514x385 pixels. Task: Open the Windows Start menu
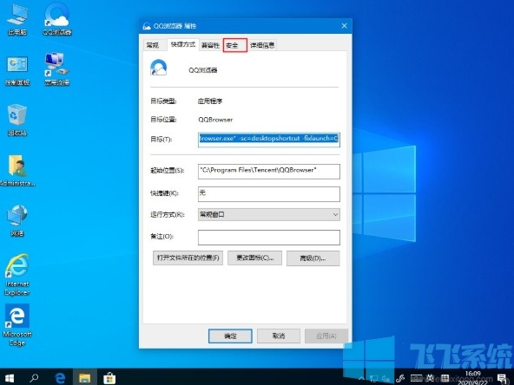click(10, 378)
